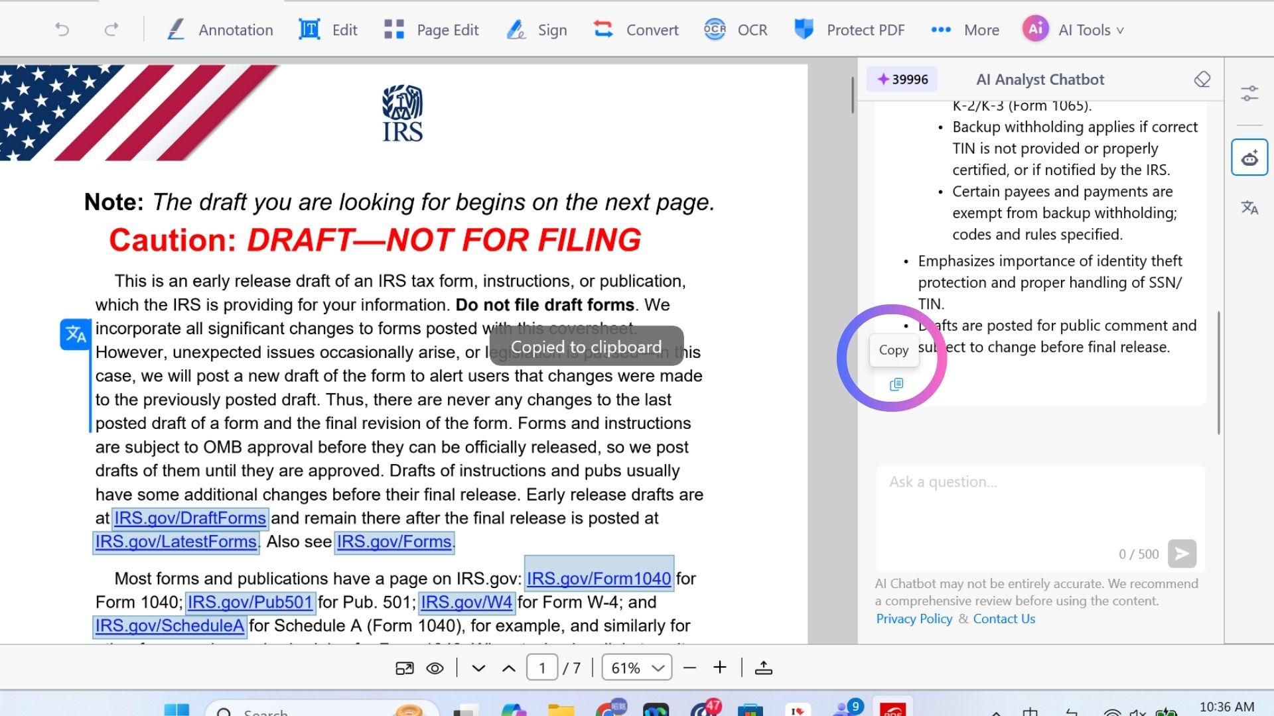Click the copy response icon
This screenshot has width=1274, height=716.
click(x=896, y=385)
